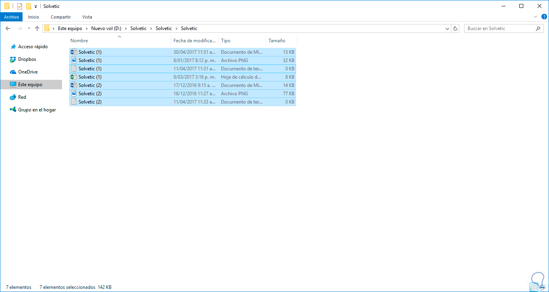Screen dimensions: 549x292
Task: Click the Red network icon
Action: [13, 97]
